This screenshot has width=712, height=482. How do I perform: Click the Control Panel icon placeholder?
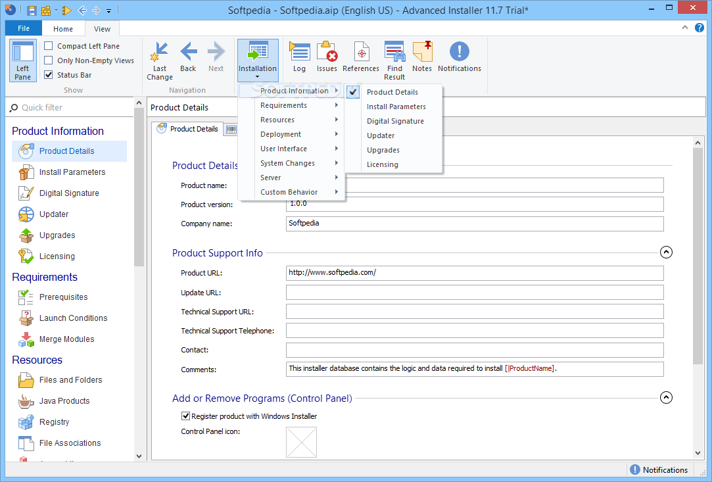tap(301, 442)
